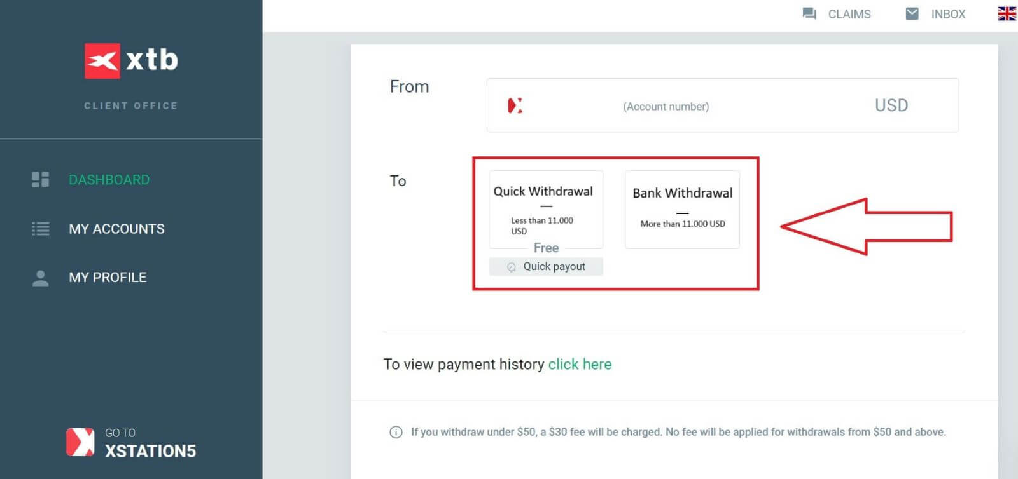Select the Dashboard grid icon
1018x479 pixels.
(x=39, y=180)
